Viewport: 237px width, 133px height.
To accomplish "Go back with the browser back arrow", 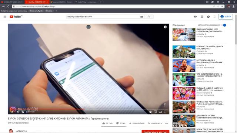I will (x=3, y=7).
